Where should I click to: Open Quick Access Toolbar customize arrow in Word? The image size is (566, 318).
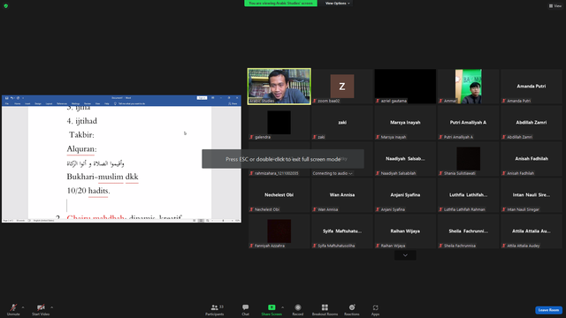(23, 98)
